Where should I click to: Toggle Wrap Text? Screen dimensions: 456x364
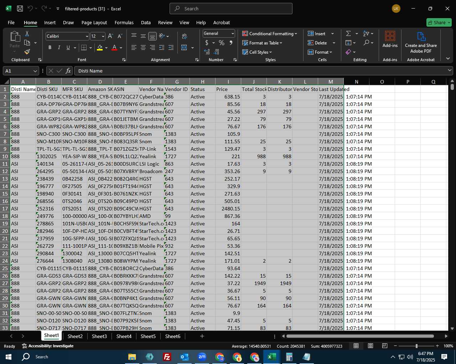185,36
